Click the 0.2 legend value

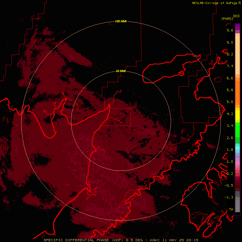[x=230, y=174]
